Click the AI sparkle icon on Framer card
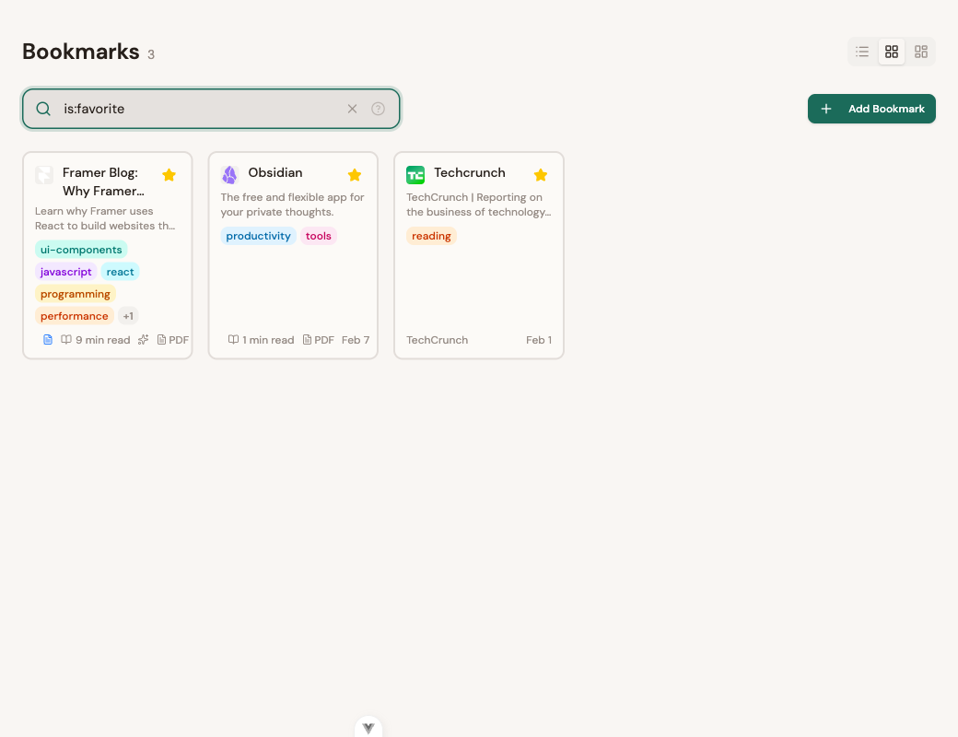 [143, 340]
